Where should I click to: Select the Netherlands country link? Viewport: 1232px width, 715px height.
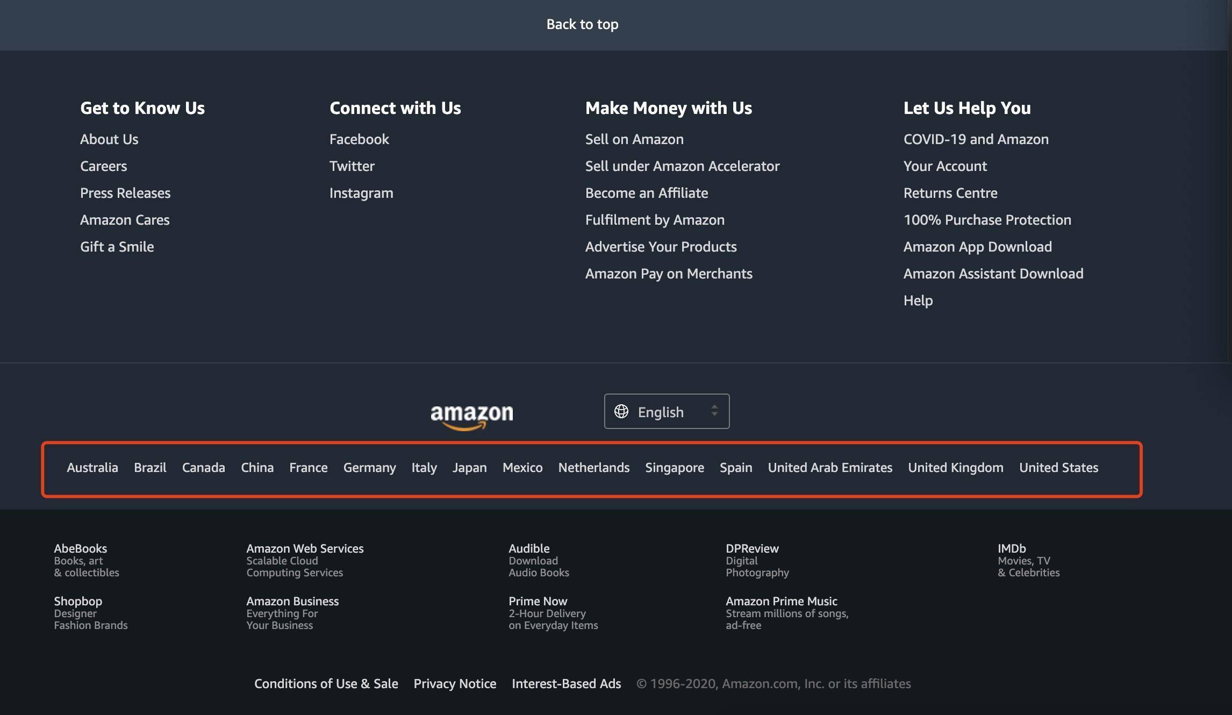point(594,468)
